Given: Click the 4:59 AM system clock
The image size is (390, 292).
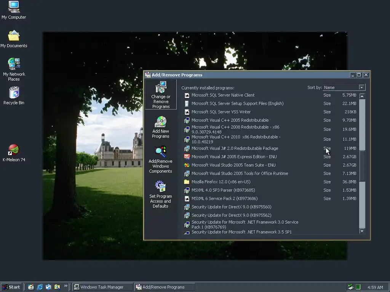Looking at the screenshot, I should click(x=375, y=287).
